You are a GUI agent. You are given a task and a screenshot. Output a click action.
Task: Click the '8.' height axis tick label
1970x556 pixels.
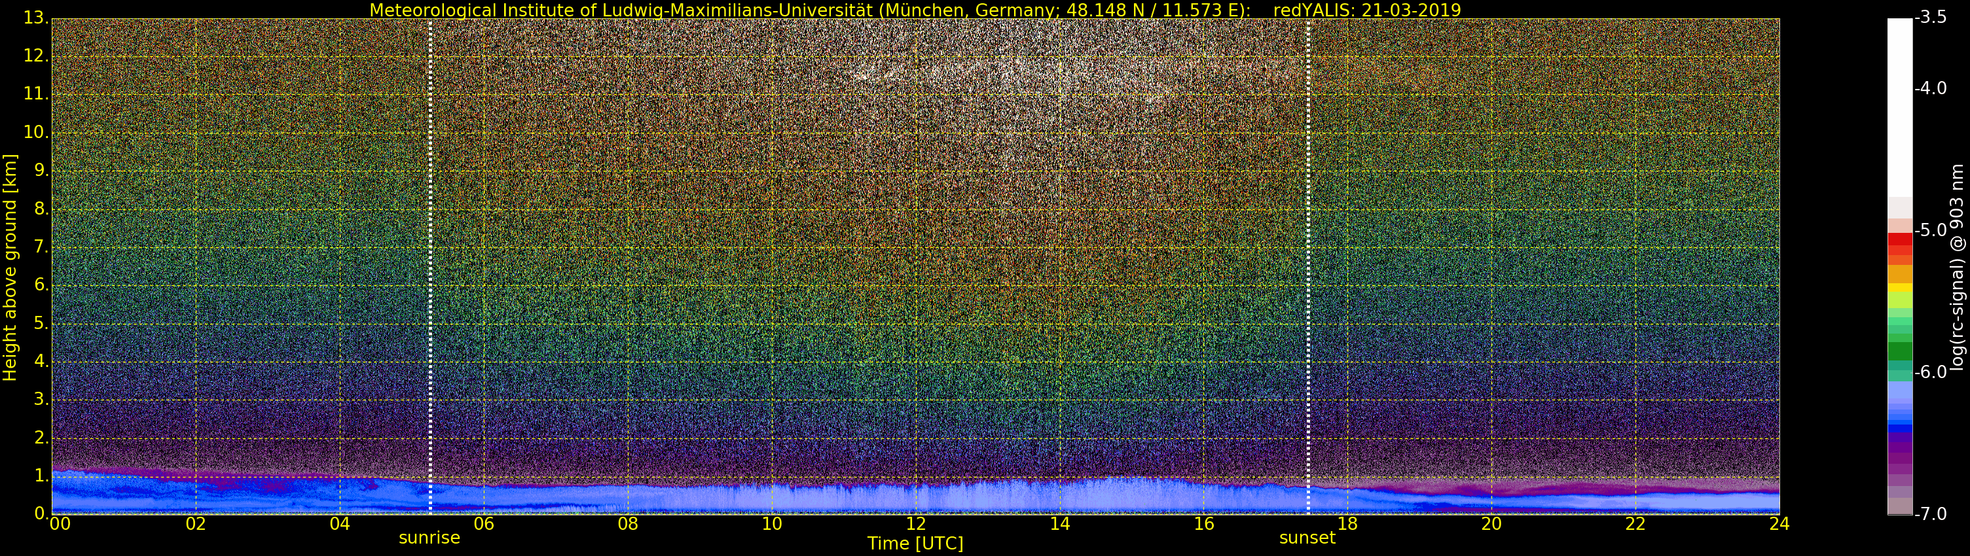[x=41, y=209]
